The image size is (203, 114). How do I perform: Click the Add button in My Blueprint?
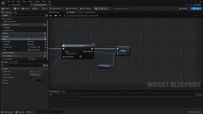5,16
